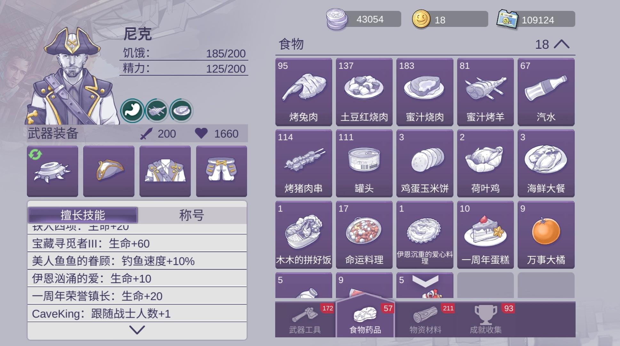Expand the skills list down arrow
Viewport: 620px width, 346px height.
(137, 330)
